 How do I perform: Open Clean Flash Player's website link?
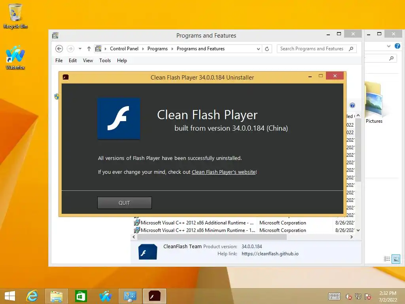[224, 172]
